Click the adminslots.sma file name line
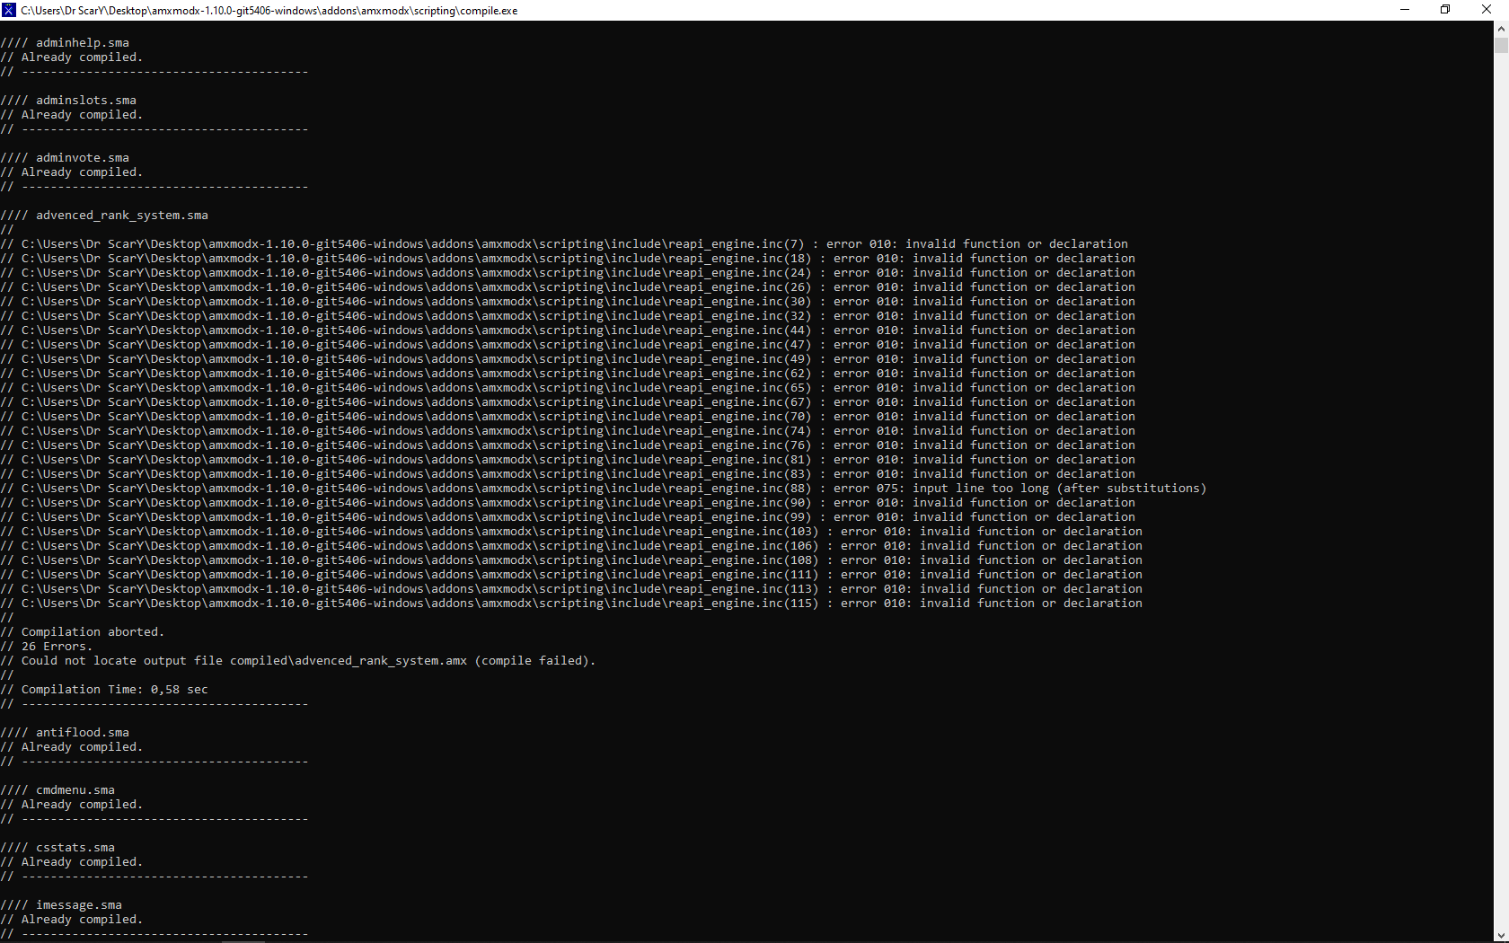 pos(85,101)
